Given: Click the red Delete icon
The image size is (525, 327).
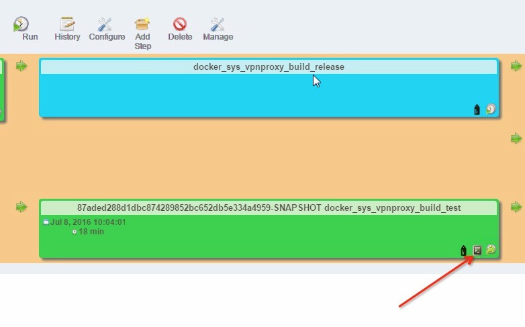Looking at the screenshot, I should pos(179,25).
